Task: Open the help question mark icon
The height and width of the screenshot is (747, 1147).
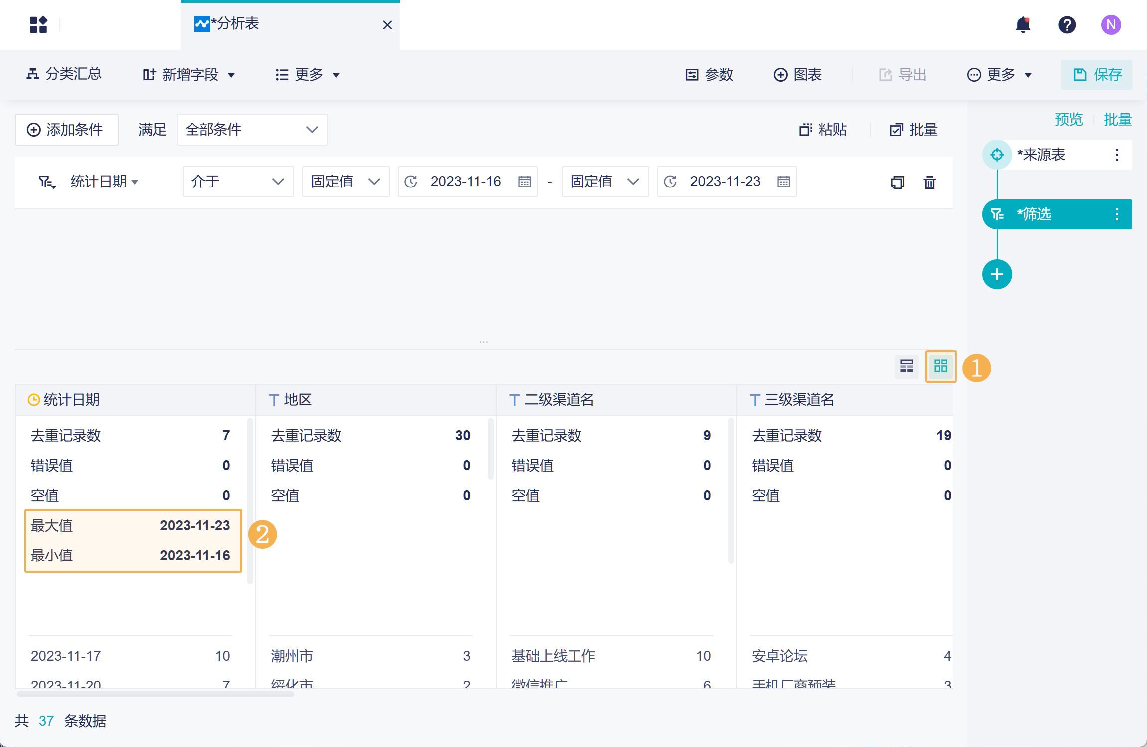Action: coord(1067,24)
